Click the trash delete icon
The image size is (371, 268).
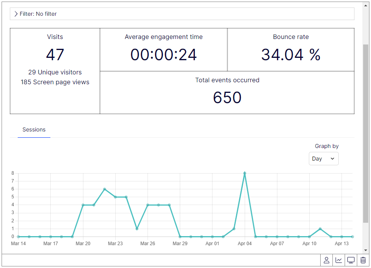[x=363, y=260]
